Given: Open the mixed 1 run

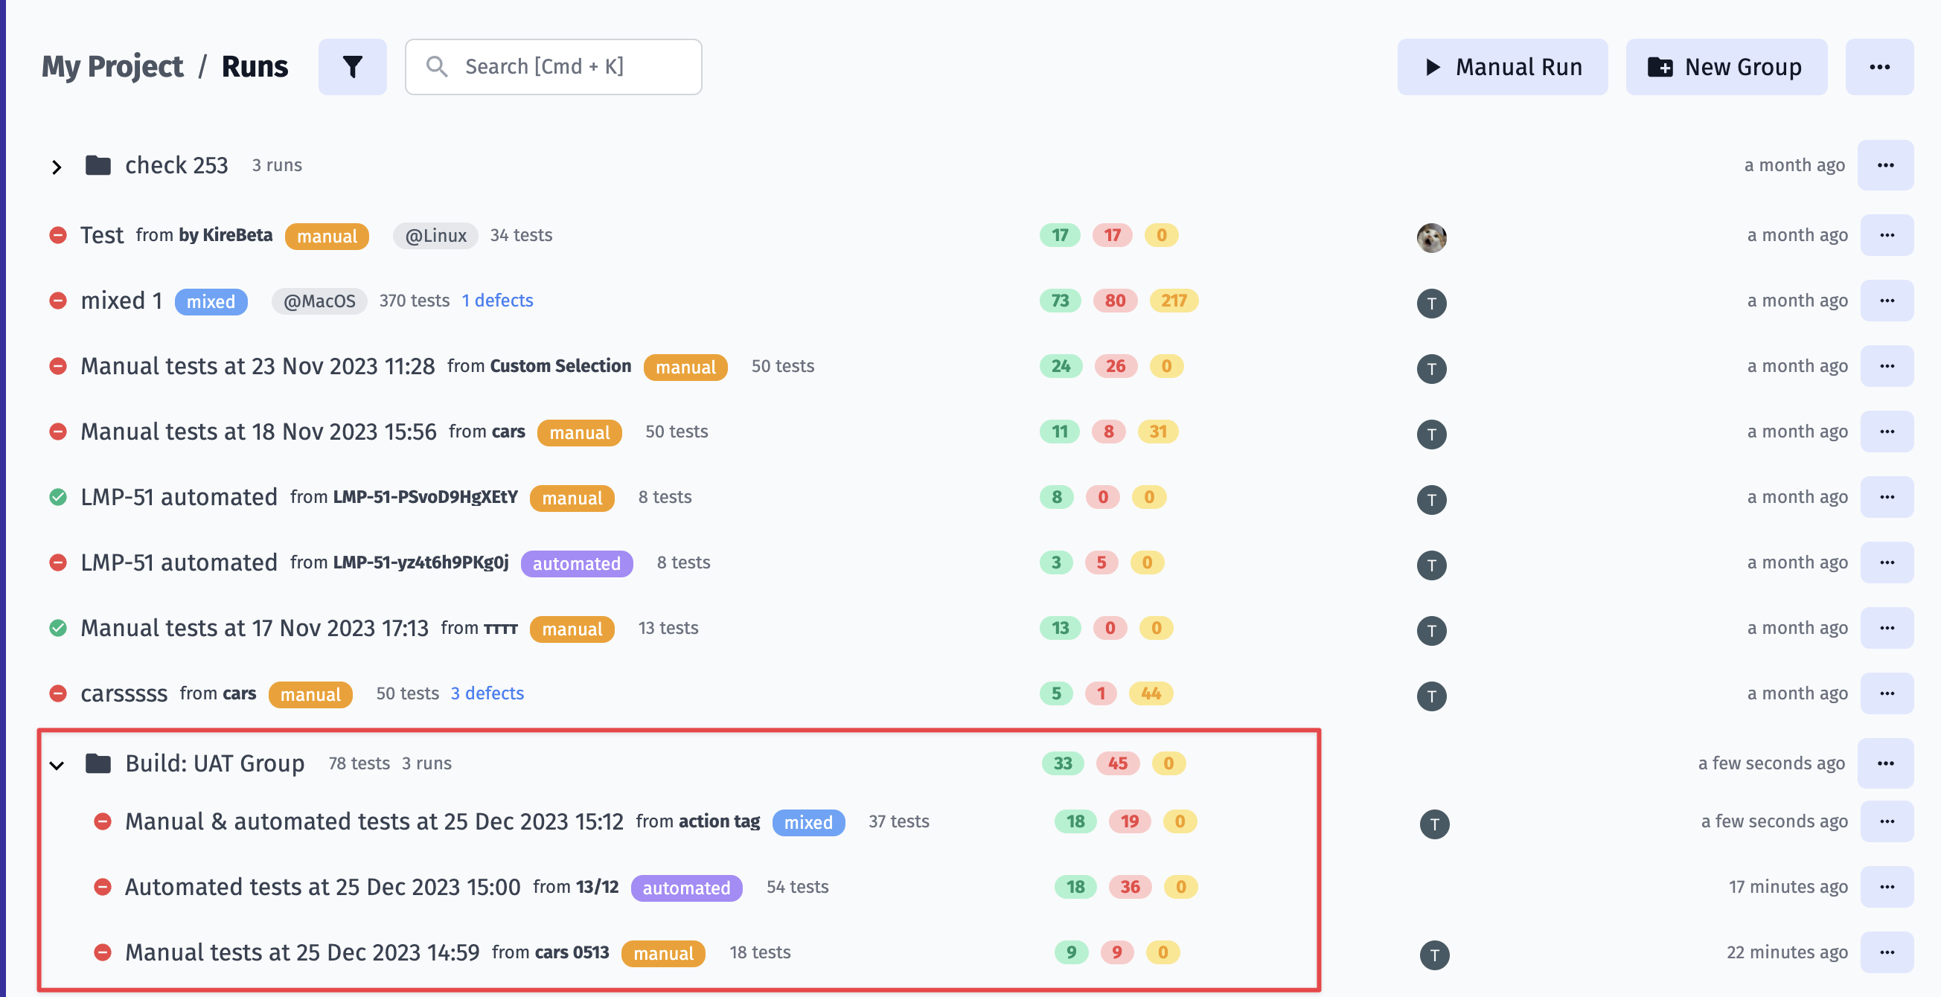Looking at the screenshot, I should click(x=121, y=301).
